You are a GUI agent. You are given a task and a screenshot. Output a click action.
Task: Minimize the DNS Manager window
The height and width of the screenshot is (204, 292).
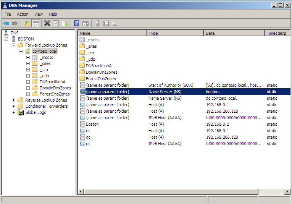pyautogui.click(x=274, y=5)
